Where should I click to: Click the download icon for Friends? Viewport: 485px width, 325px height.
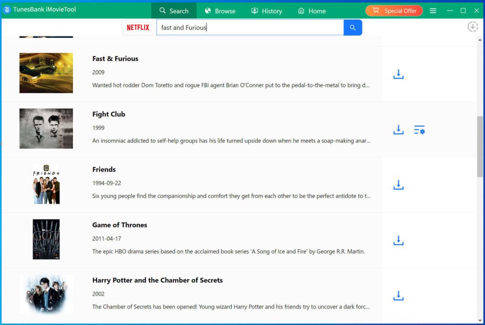[398, 185]
